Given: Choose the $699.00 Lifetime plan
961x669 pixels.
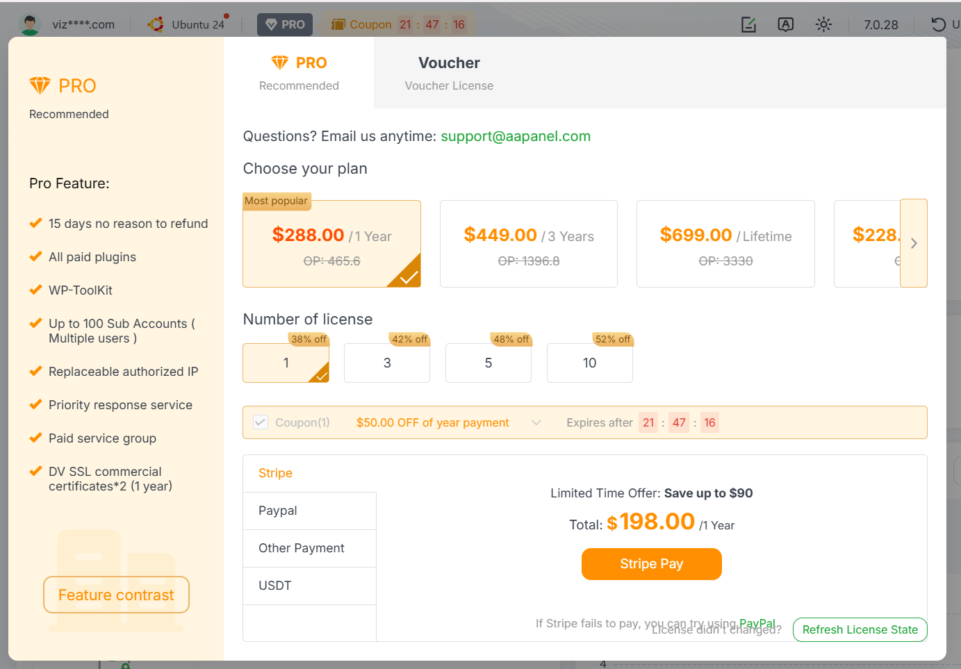Looking at the screenshot, I should point(725,244).
